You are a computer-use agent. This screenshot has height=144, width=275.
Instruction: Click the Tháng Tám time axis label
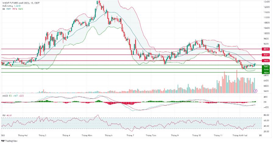click(x=151, y=136)
